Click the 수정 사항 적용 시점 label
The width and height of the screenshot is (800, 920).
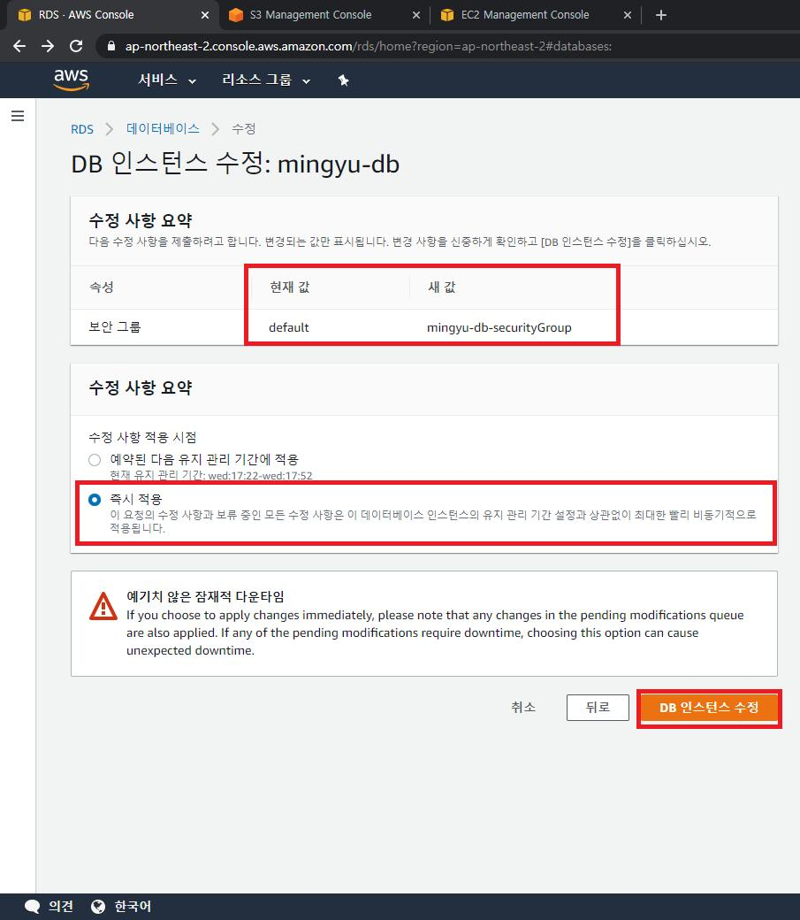pyautogui.click(x=142, y=437)
